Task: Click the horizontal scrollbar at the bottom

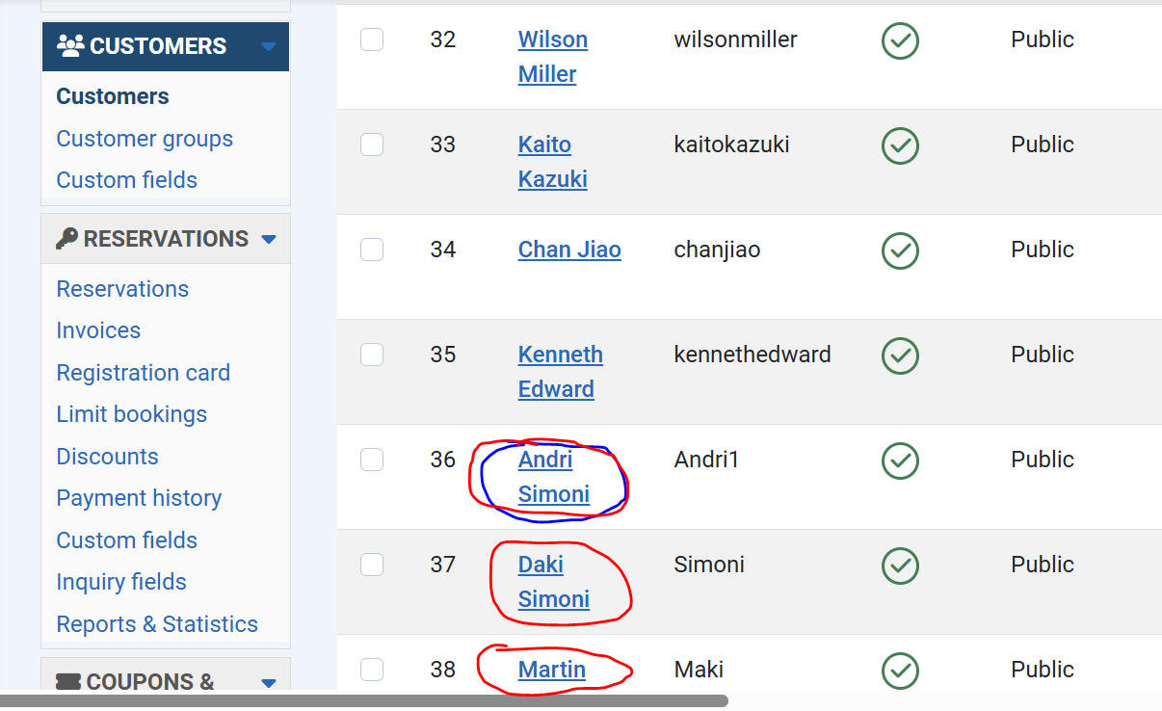Action: pyautogui.click(x=364, y=701)
